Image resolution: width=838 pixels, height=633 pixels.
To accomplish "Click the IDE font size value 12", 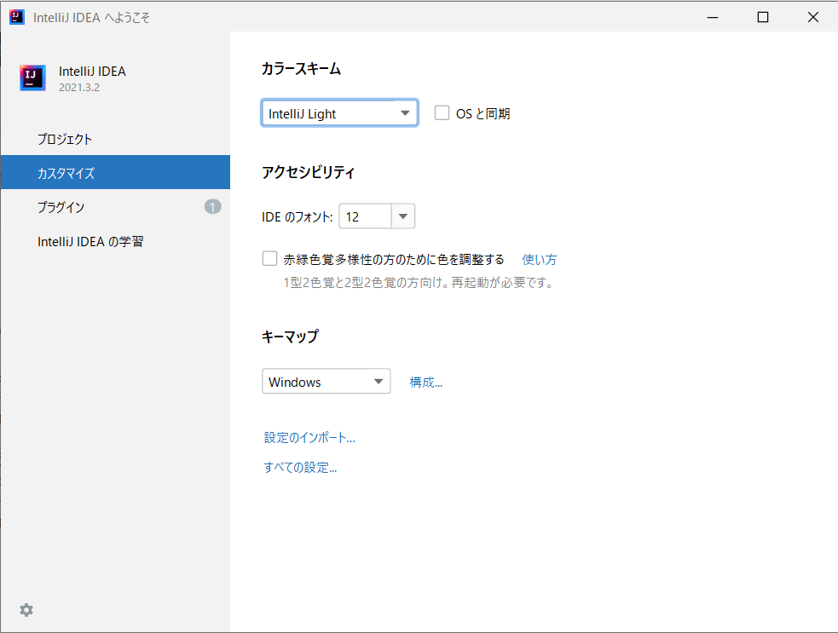I will 366,216.
